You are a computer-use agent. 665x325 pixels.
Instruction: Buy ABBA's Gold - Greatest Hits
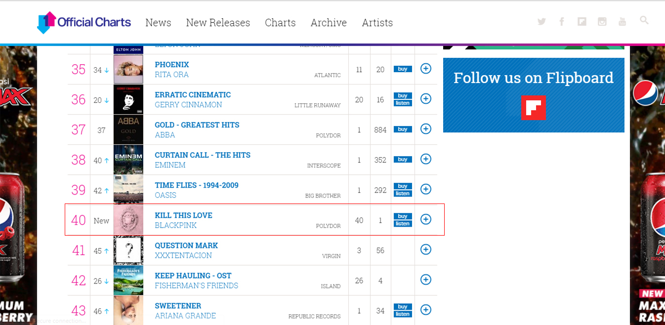tap(403, 129)
